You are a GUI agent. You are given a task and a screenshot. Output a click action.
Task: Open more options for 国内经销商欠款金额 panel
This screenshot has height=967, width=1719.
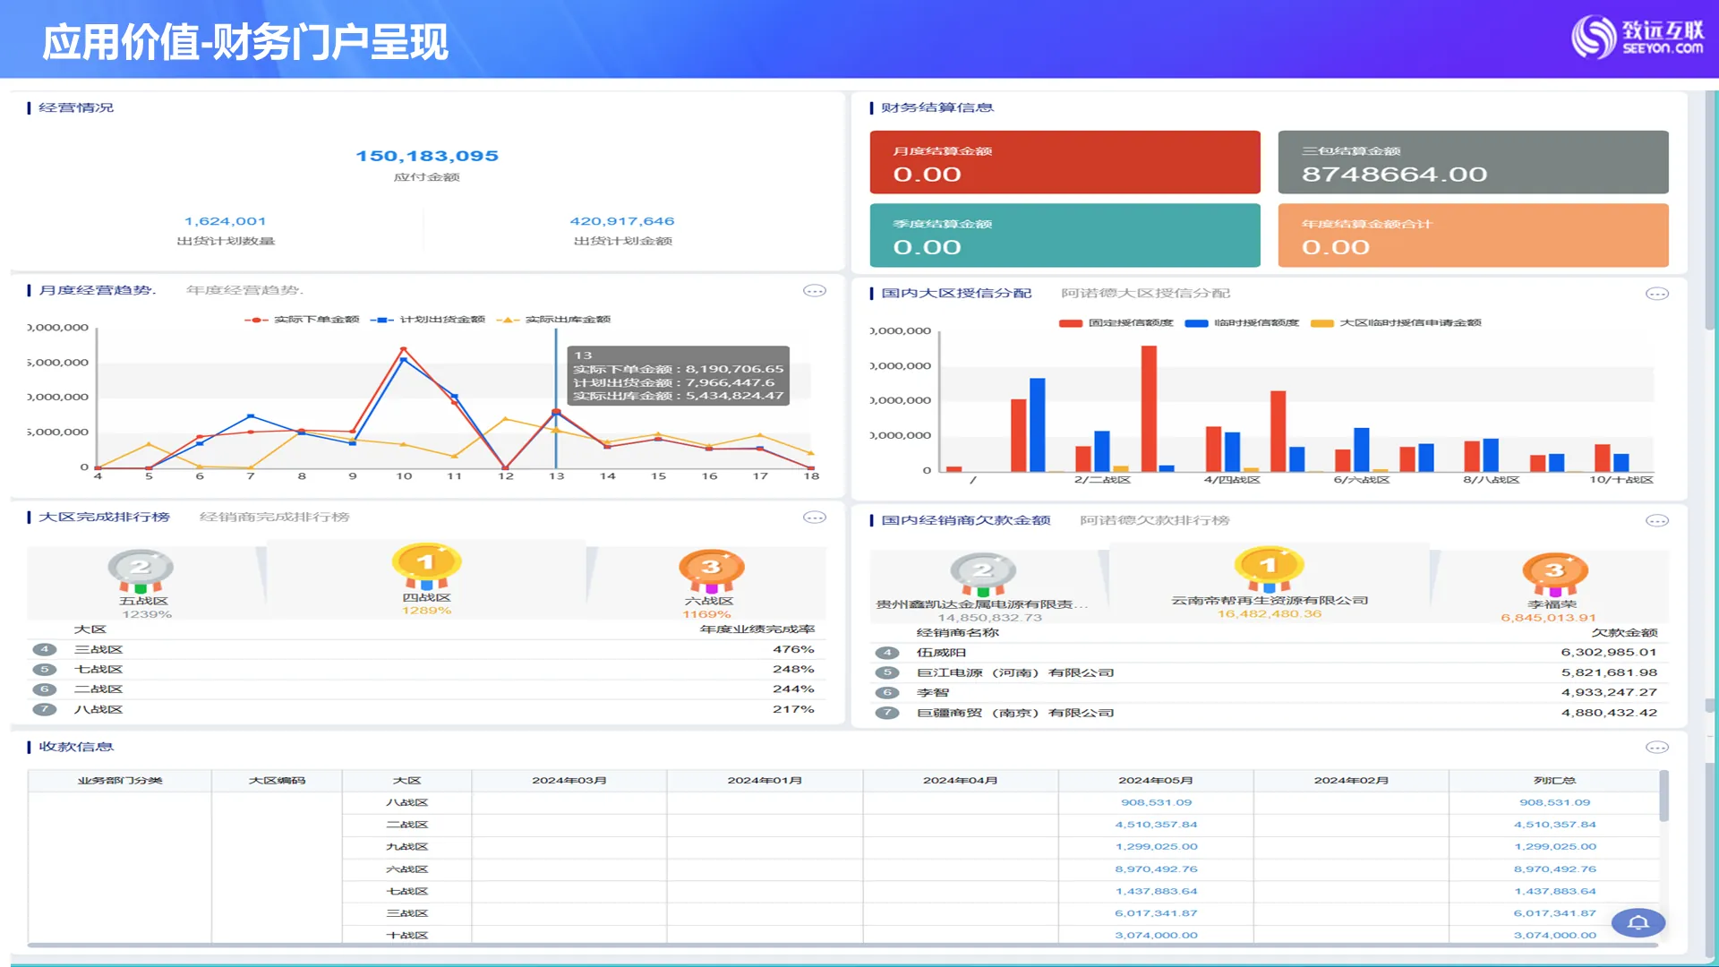click(x=1657, y=521)
